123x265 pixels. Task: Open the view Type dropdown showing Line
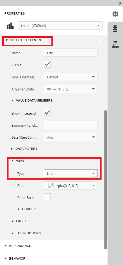pyautogui.click(x=71, y=173)
